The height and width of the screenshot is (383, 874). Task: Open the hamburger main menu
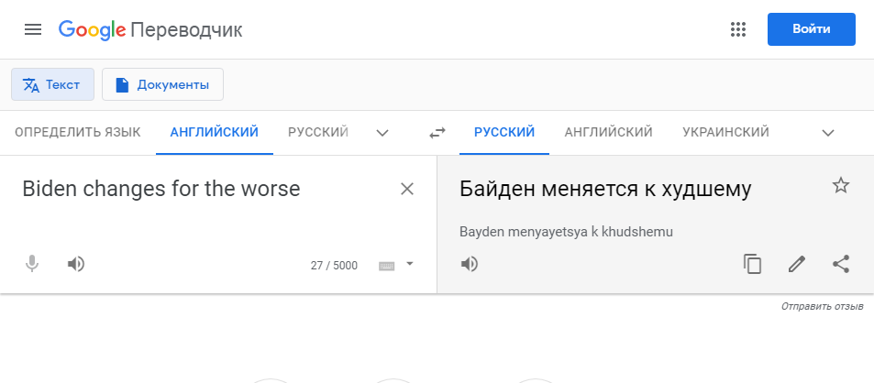tap(33, 29)
